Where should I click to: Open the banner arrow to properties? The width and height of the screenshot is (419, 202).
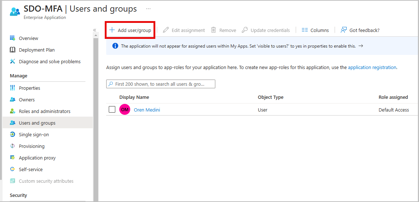pyautogui.click(x=361, y=46)
